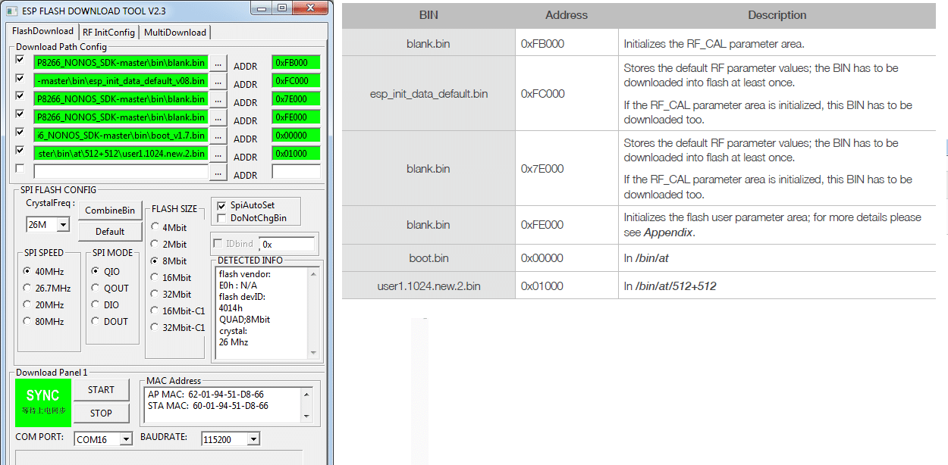This screenshot has height=465, width=948.
Task: Choose the DIO SPI mode
Action: (x=96, y=304)
